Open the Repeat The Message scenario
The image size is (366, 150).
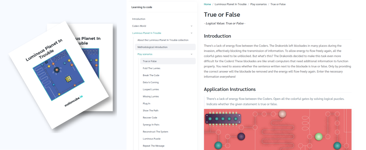click(x=154, y=146)
